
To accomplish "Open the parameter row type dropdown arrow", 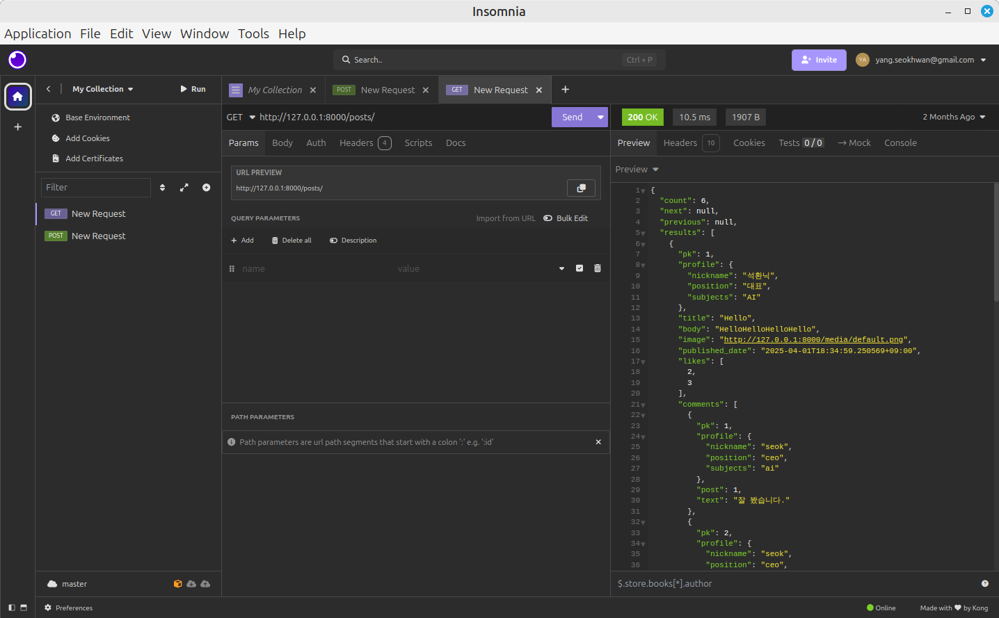I will [x=562, y=268].
